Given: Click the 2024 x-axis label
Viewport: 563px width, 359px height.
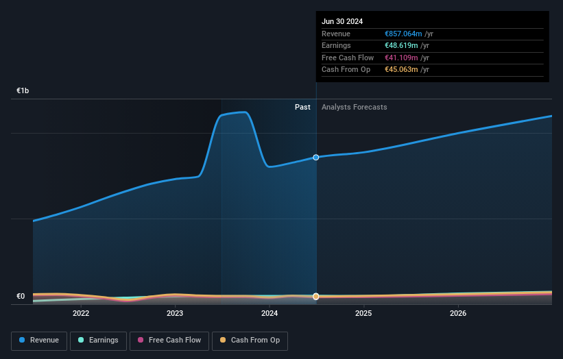Looking at the screenshot, I should point(269,314).
